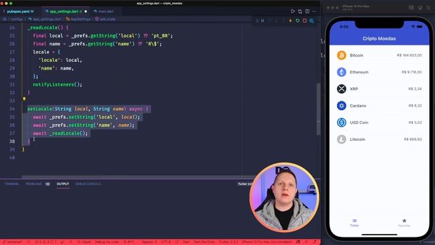Click the USD Coin coin icon

[341, 122]
